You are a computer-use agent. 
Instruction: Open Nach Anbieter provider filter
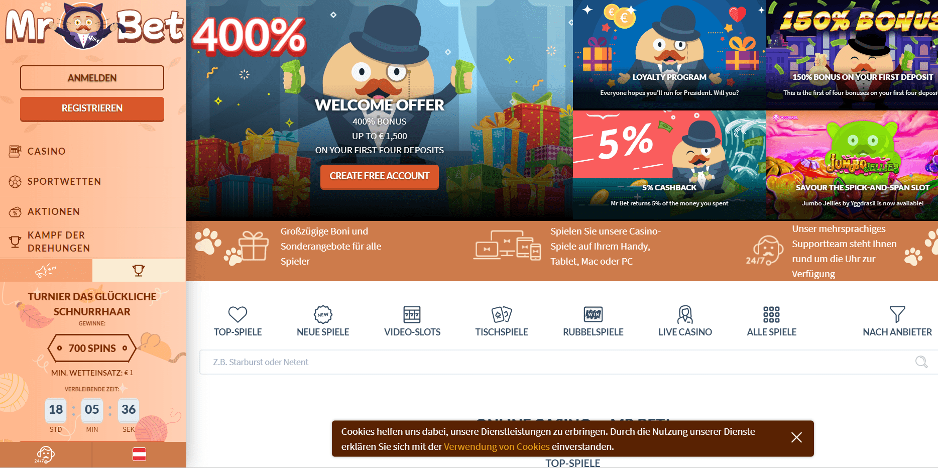tap(897, 321)
